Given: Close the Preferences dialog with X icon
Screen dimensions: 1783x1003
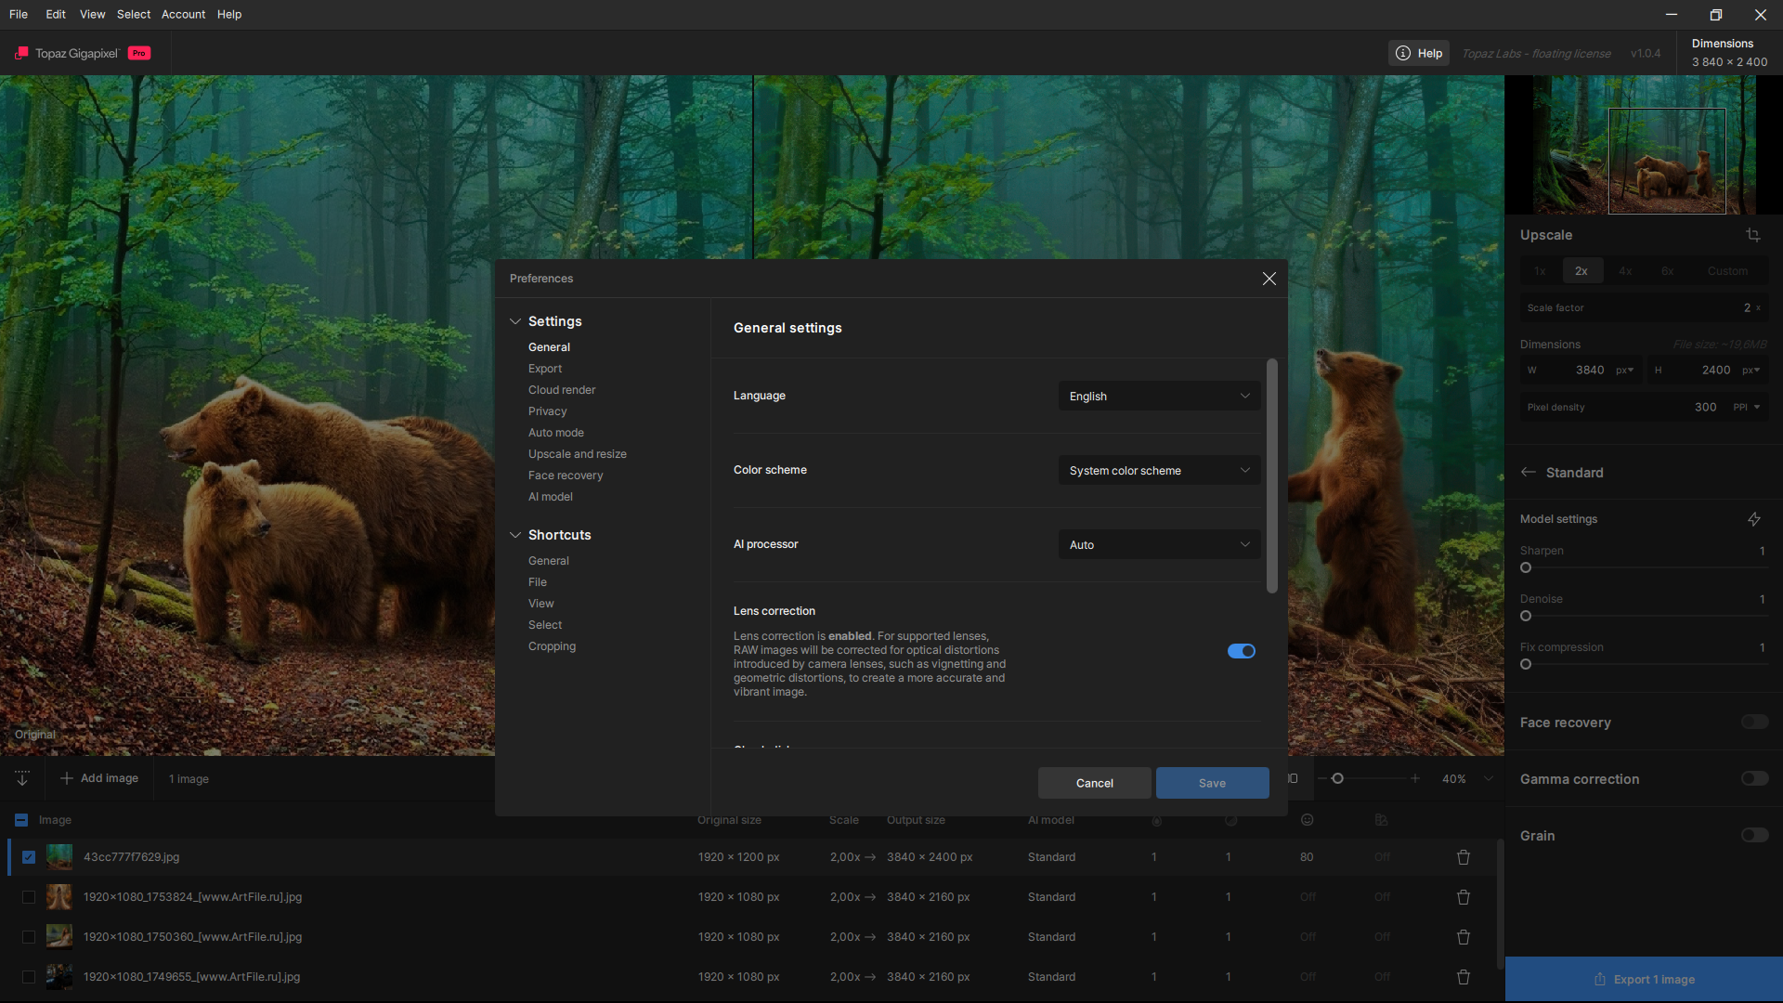Looking at the screenshot, I should tap(1269, 279).
